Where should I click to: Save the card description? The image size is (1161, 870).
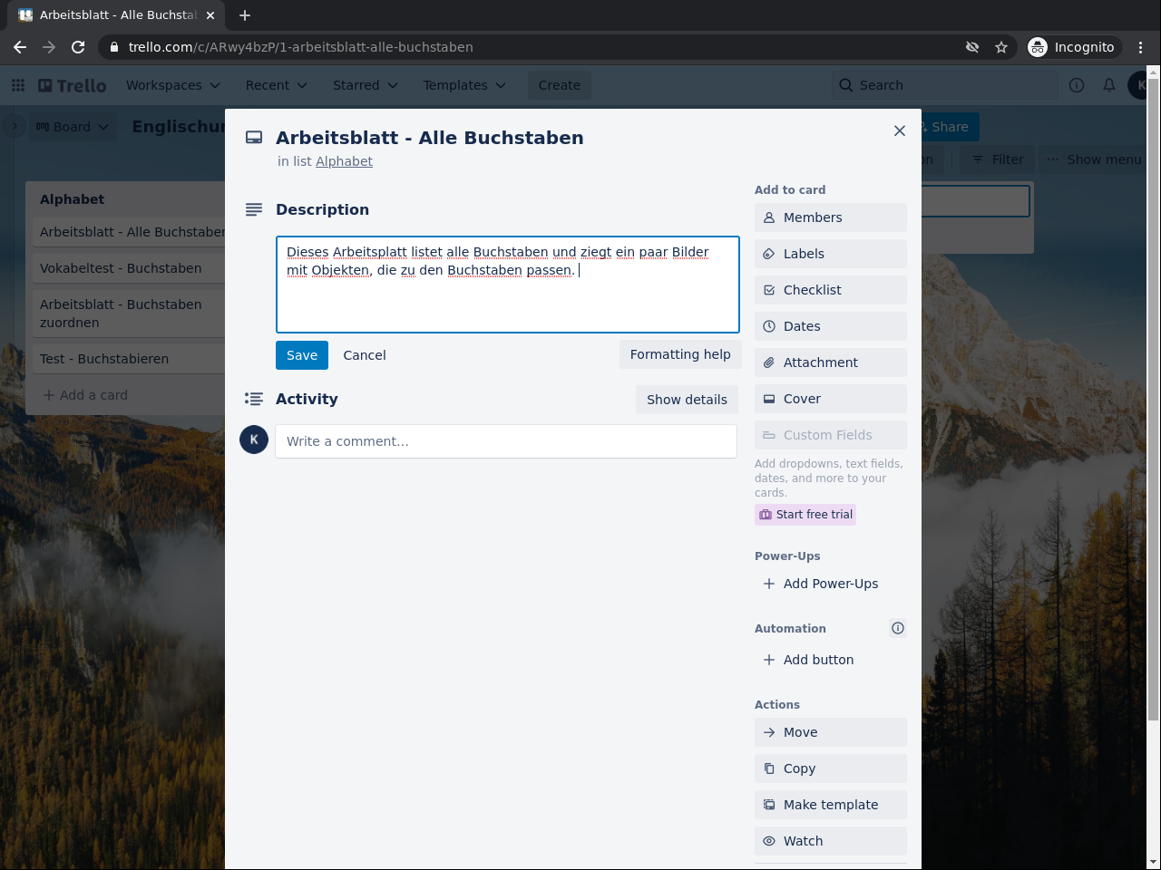(x=302, y=355)
